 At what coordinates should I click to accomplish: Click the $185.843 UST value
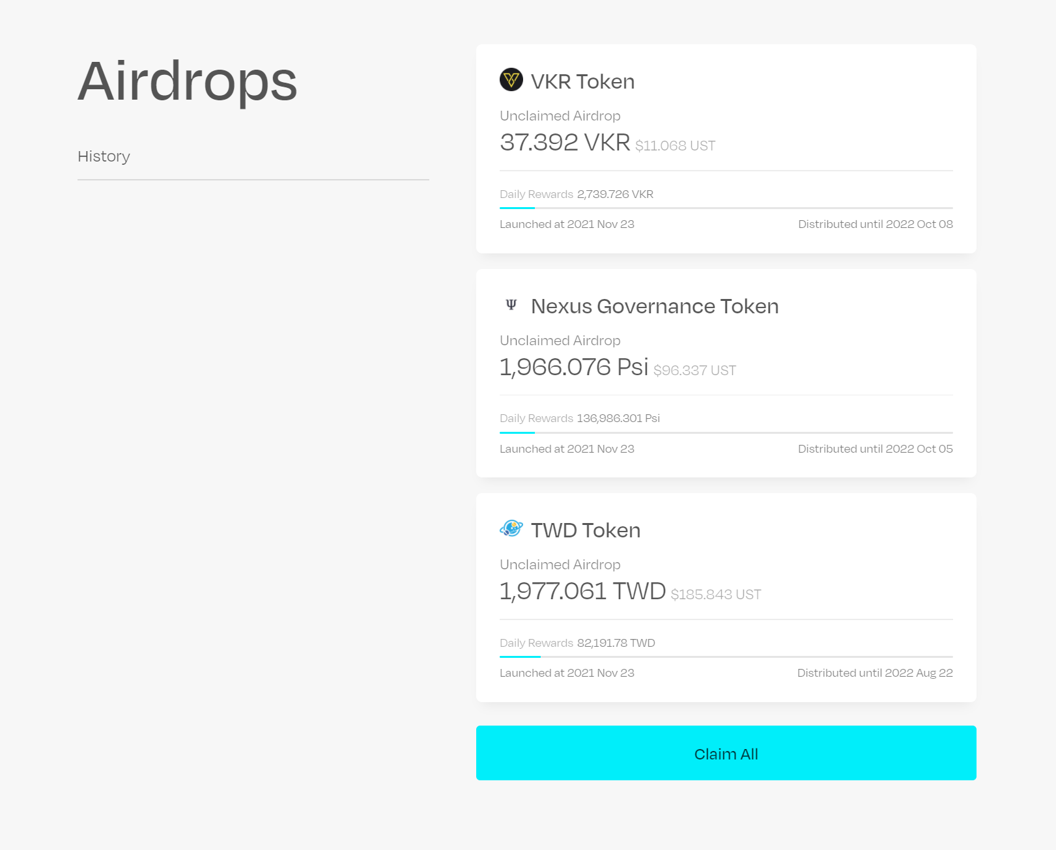coord(715,595)
